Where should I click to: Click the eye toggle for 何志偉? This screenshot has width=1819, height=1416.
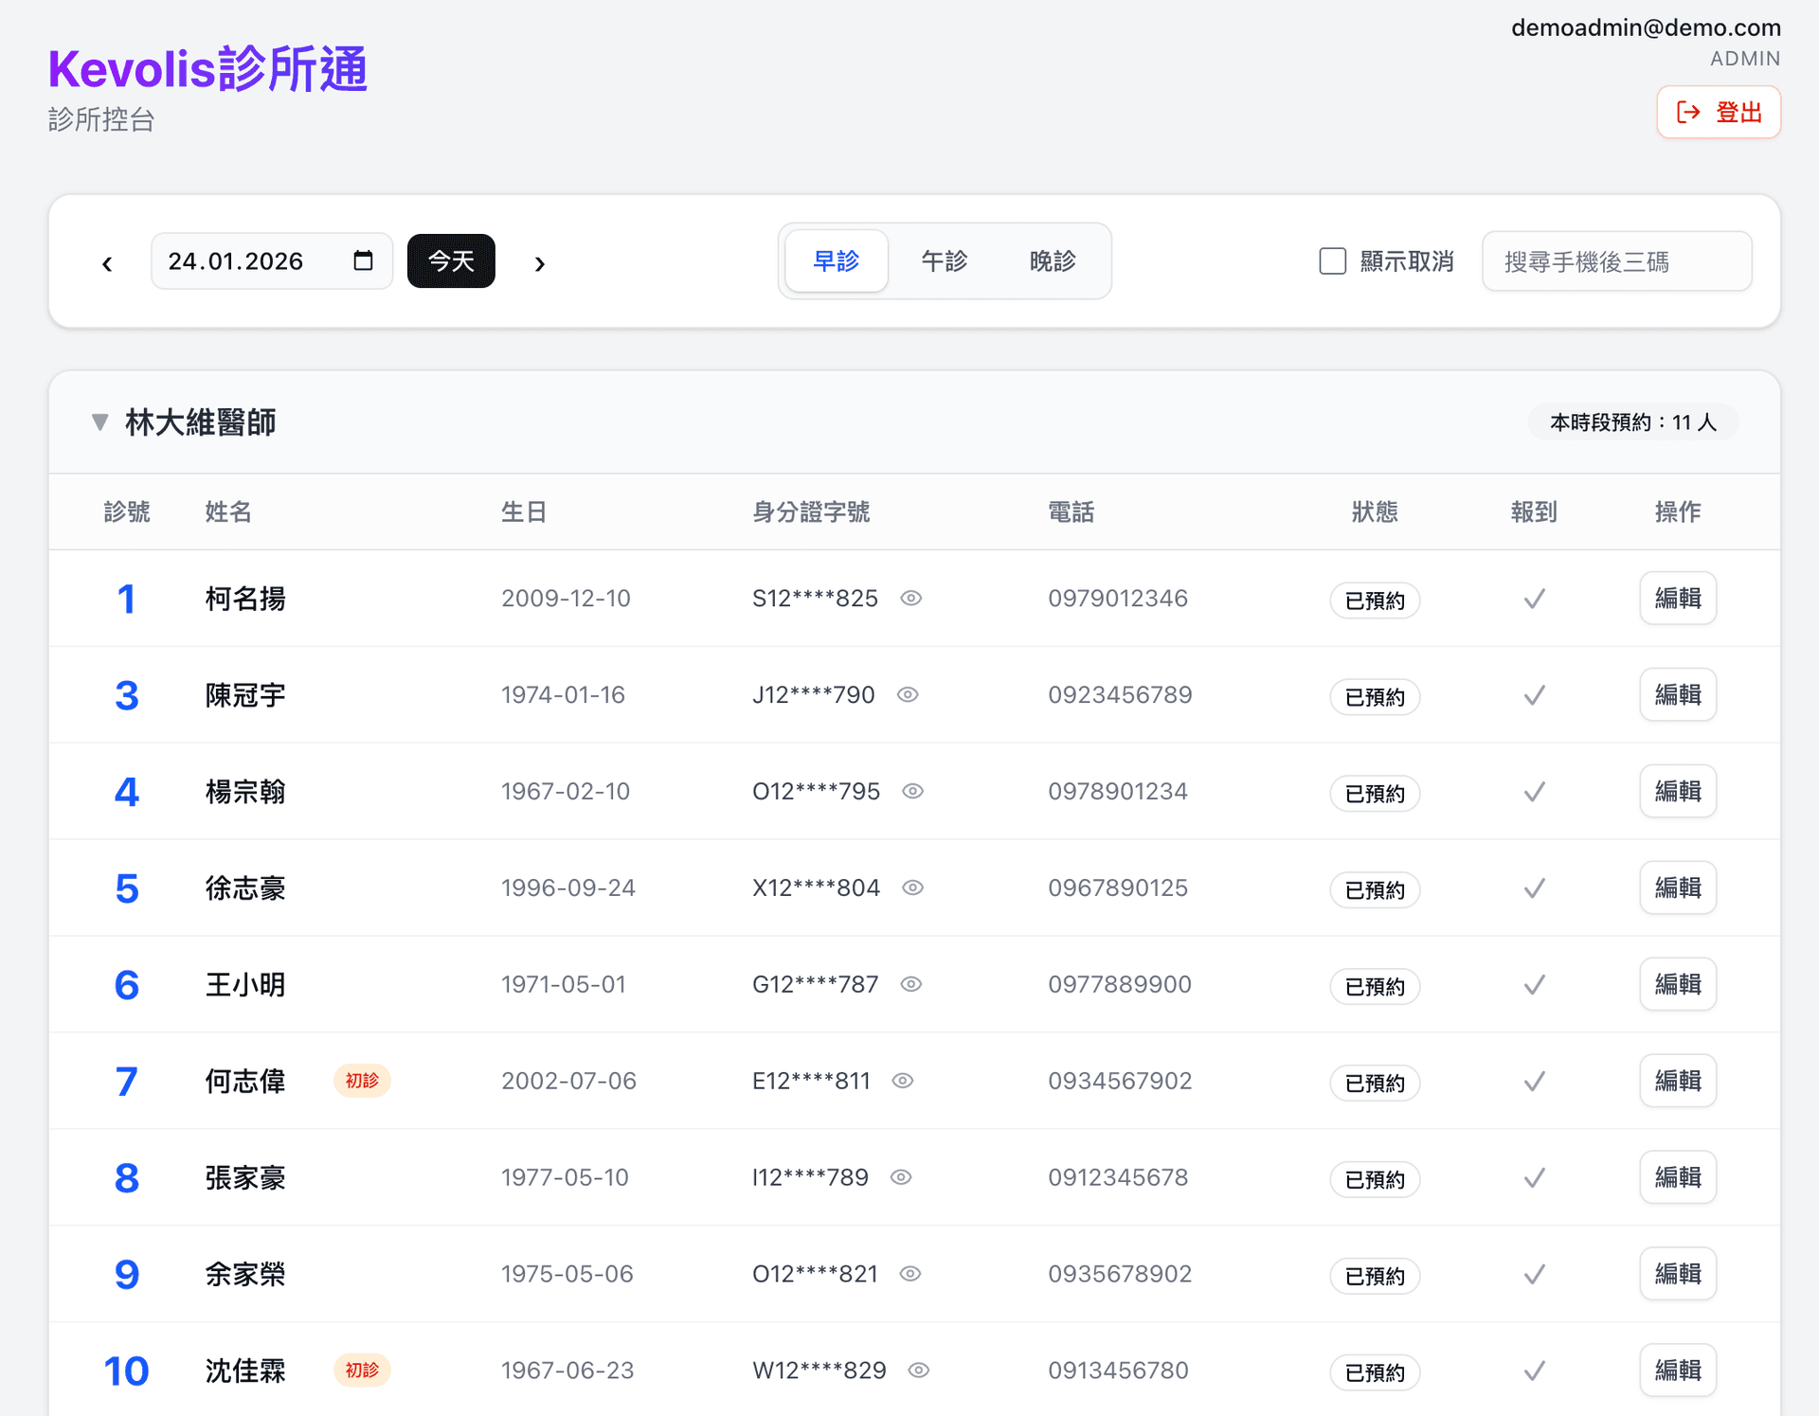(x=903, y=1081)
